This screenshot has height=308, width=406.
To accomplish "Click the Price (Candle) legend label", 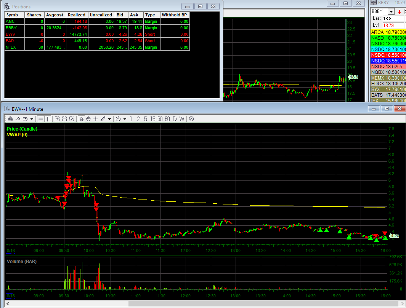I will point(22,129).
